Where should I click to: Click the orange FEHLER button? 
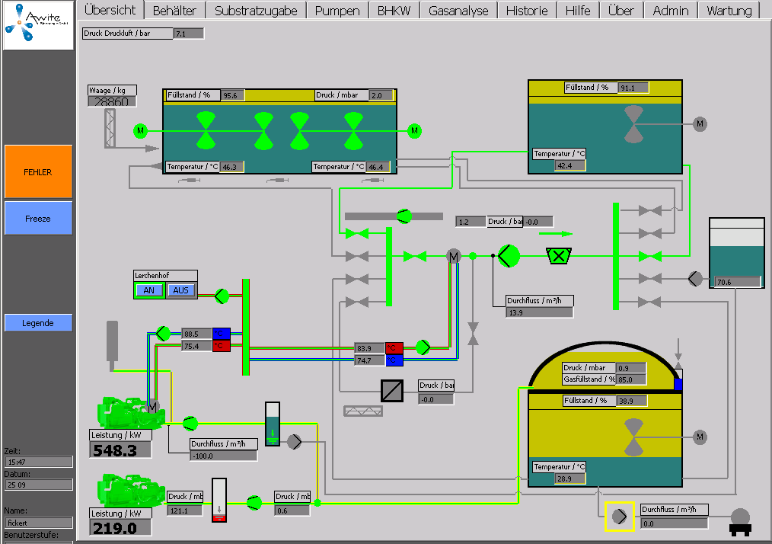pos(38,172)
